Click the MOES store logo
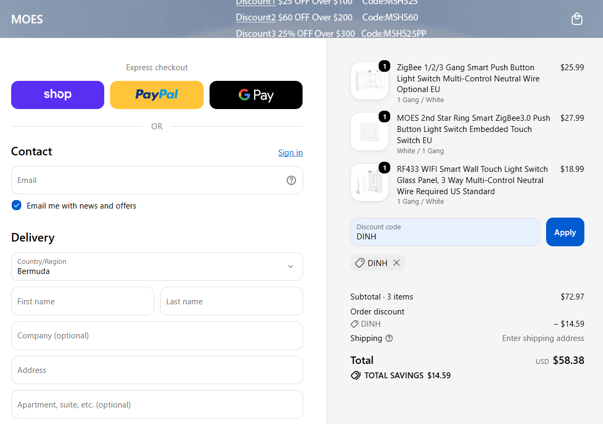603x424 pixels. (x=27, y=19)
